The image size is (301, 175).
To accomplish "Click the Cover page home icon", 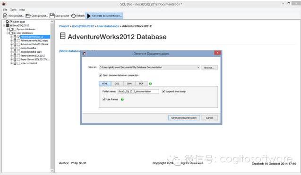I will point(7,22).
